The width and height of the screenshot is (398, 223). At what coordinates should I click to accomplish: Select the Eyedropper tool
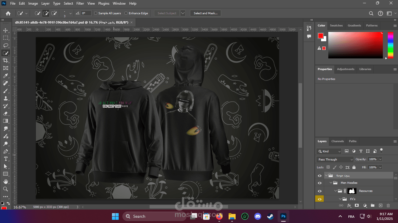[6, 76]
